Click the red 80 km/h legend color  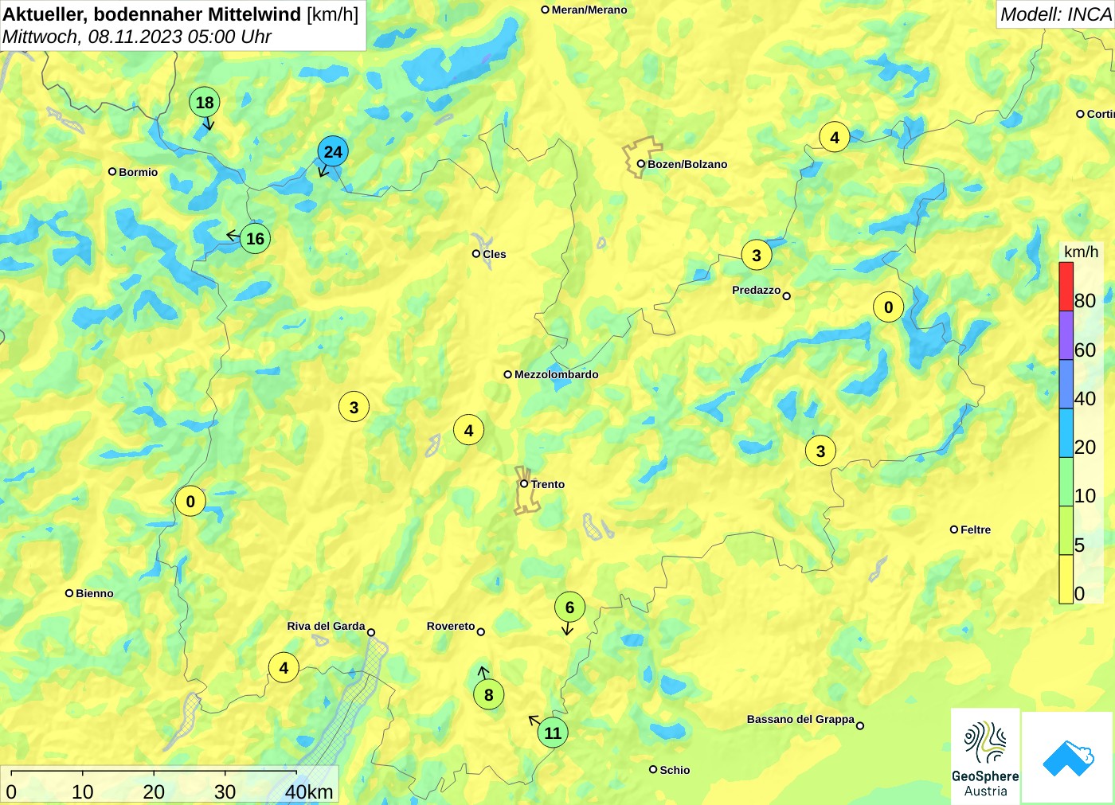coord(1066,287)
